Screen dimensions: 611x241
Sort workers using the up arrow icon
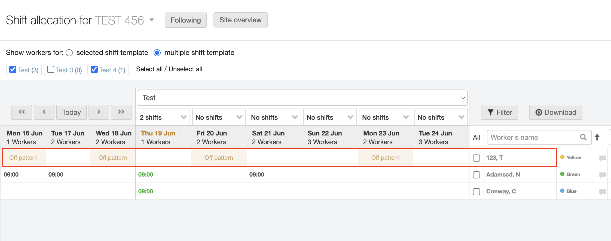[x=597, y=137]
